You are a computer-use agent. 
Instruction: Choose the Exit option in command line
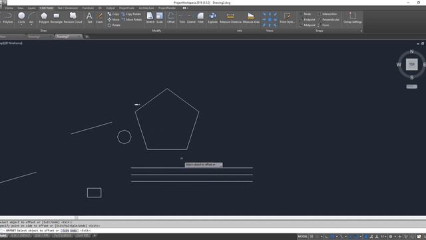coord(65,231)
